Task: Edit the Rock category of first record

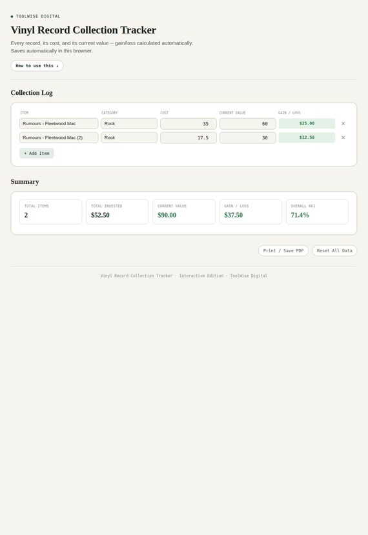Action: click(x=129, y=123)
